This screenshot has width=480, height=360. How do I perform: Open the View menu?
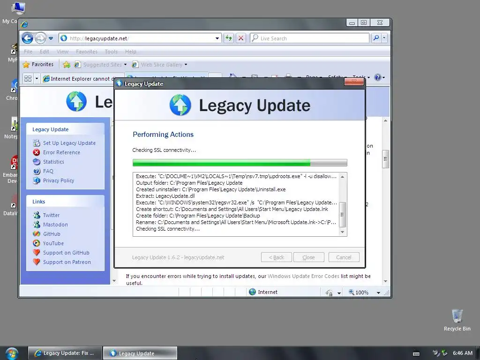[62, 52]
